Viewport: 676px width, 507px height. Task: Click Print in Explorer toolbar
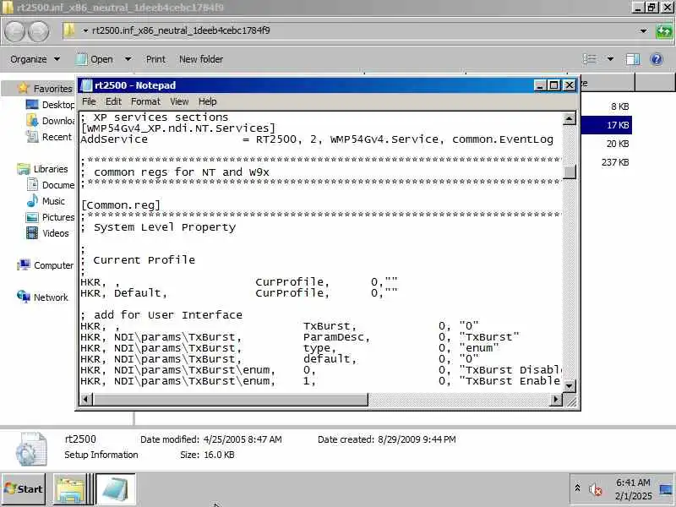[155, 59]
